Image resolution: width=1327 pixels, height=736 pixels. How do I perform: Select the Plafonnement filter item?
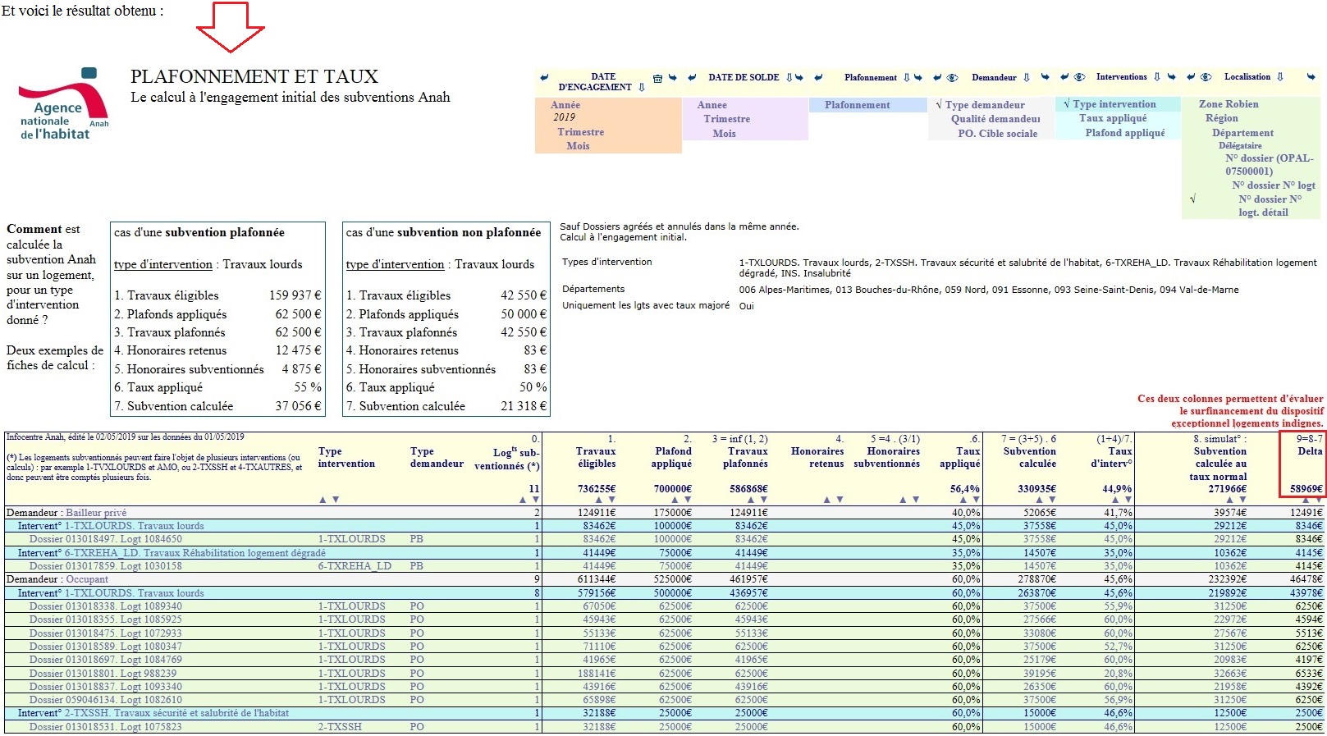point(857,105)
